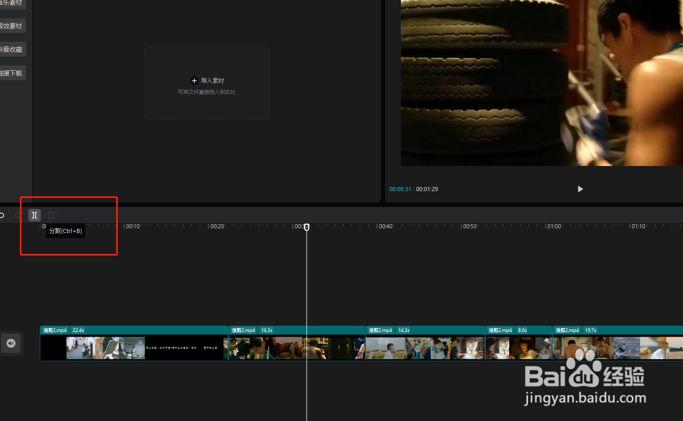Image resolution: width=683 pixels, height=421 pixels.
Task: Select the 19.7s 混剪2.mp4 clip
Action: coord(618,344)
